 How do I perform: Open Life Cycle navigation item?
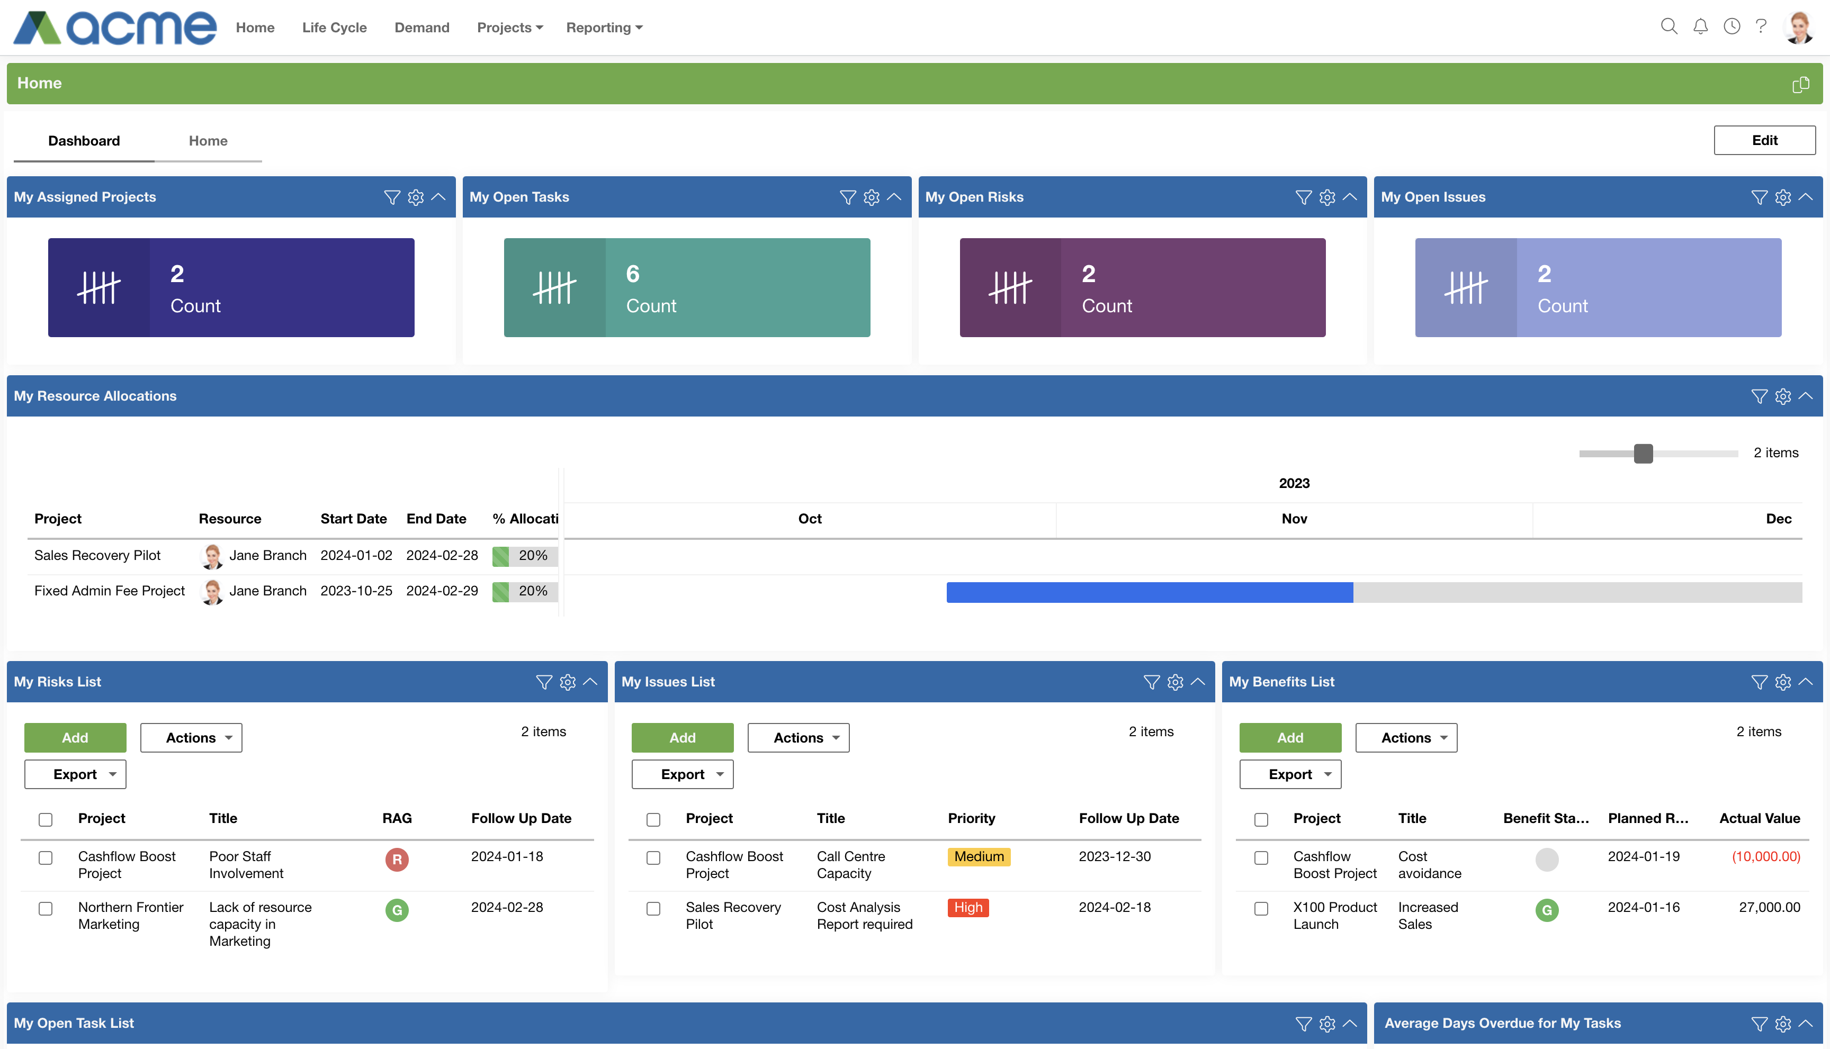(x=335, y=28)
